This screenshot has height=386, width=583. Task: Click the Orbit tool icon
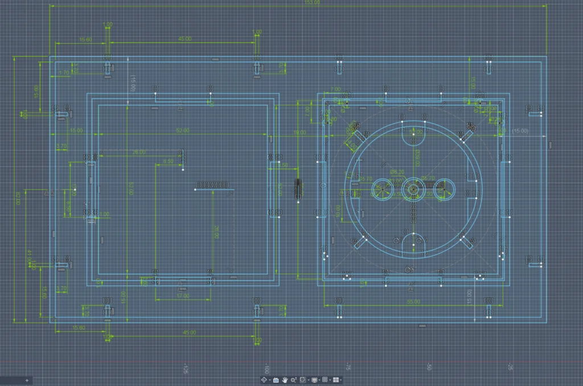(264, 380)
